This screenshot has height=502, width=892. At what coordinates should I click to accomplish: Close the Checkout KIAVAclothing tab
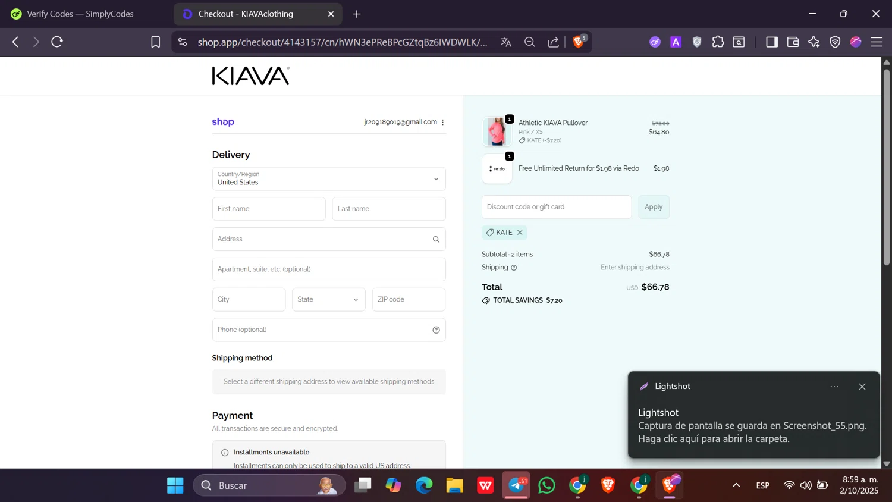(331, 14)
